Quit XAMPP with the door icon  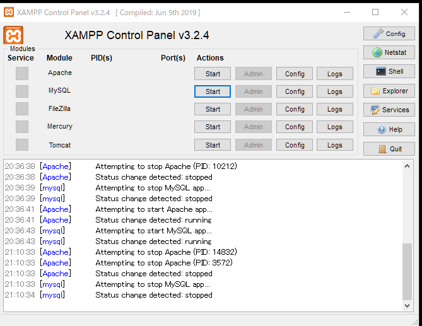389,149
